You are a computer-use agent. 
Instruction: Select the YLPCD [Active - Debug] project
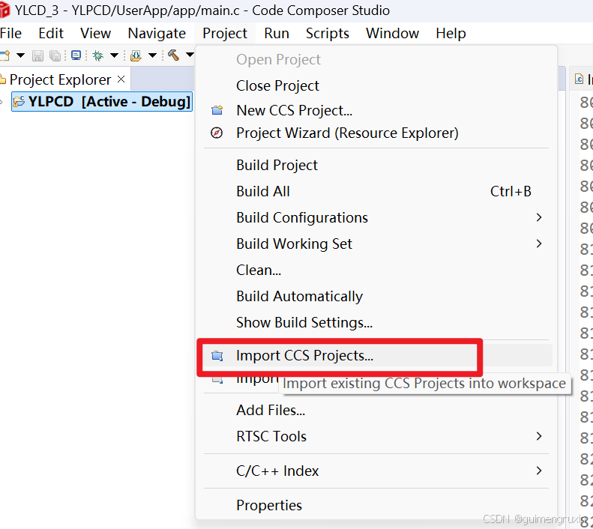click(x=102, y=102)
